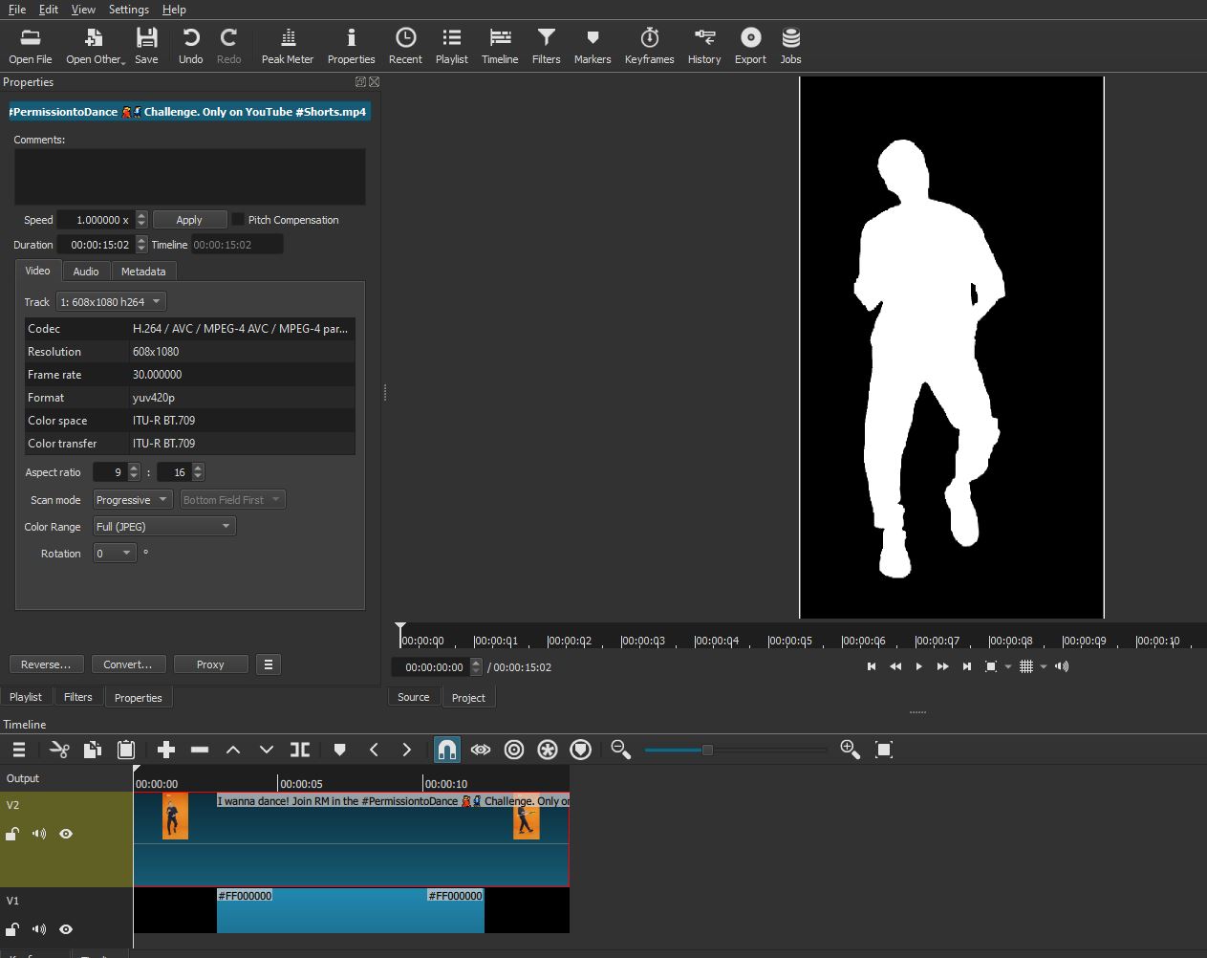Open the Scan mode Progressive dropdown
The width and height of the screenshot is (1207, 958).
click(132, 500)
